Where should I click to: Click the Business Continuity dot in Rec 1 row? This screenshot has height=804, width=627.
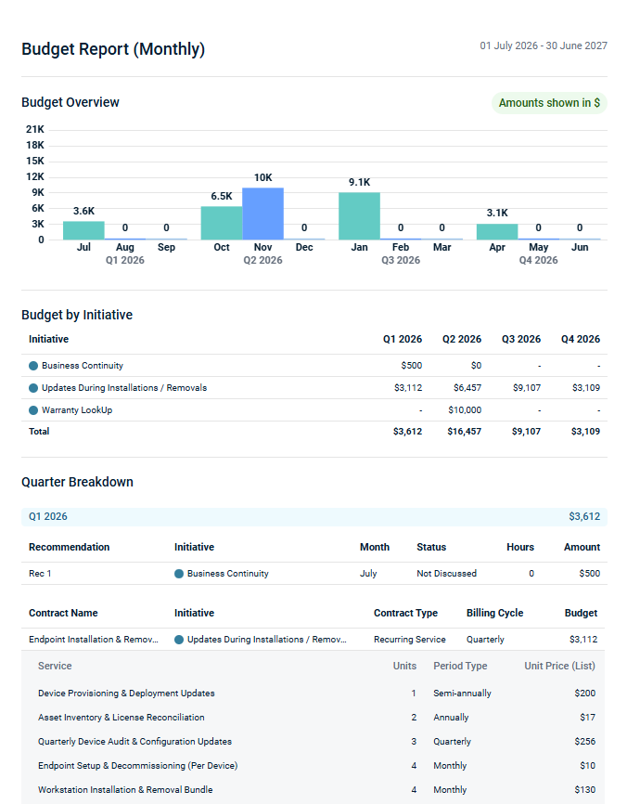point(179,574)
